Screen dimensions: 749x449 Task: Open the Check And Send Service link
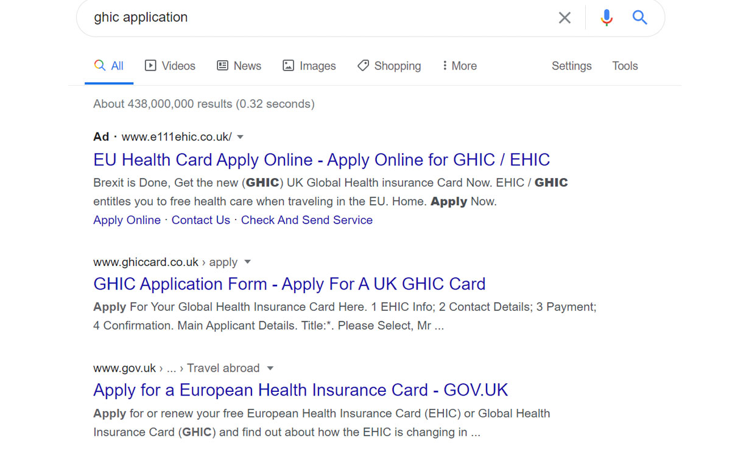(306, 220)
